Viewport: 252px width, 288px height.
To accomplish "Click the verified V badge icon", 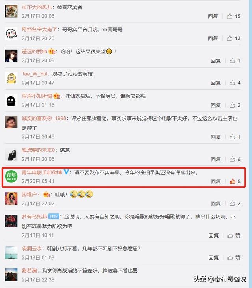I will pyautogui.click(x=66, y=172).
